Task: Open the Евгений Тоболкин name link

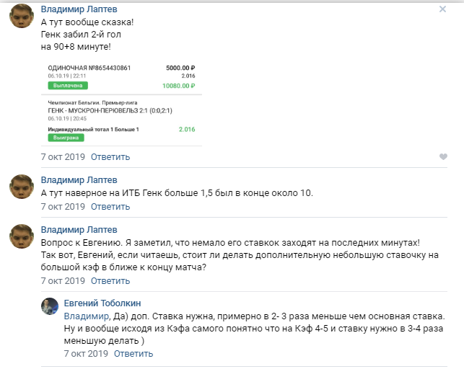Action: tap(102, 303)
